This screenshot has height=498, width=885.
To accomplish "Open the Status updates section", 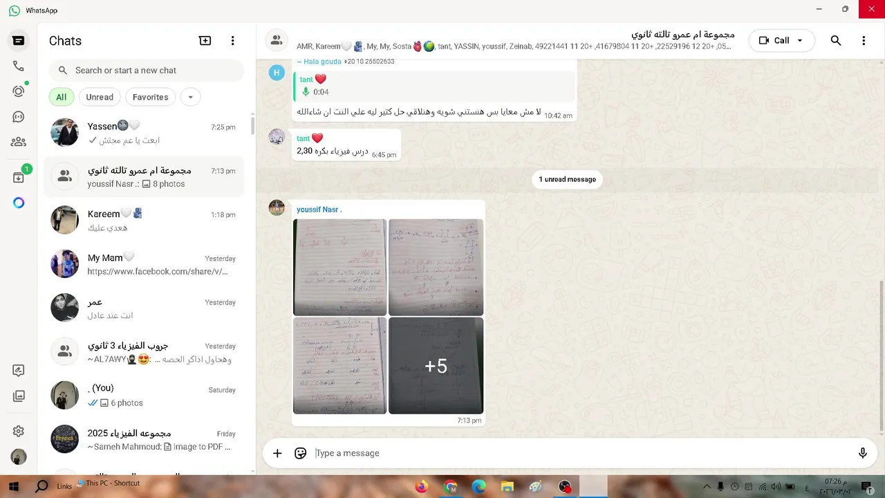I will coord(19,91).
